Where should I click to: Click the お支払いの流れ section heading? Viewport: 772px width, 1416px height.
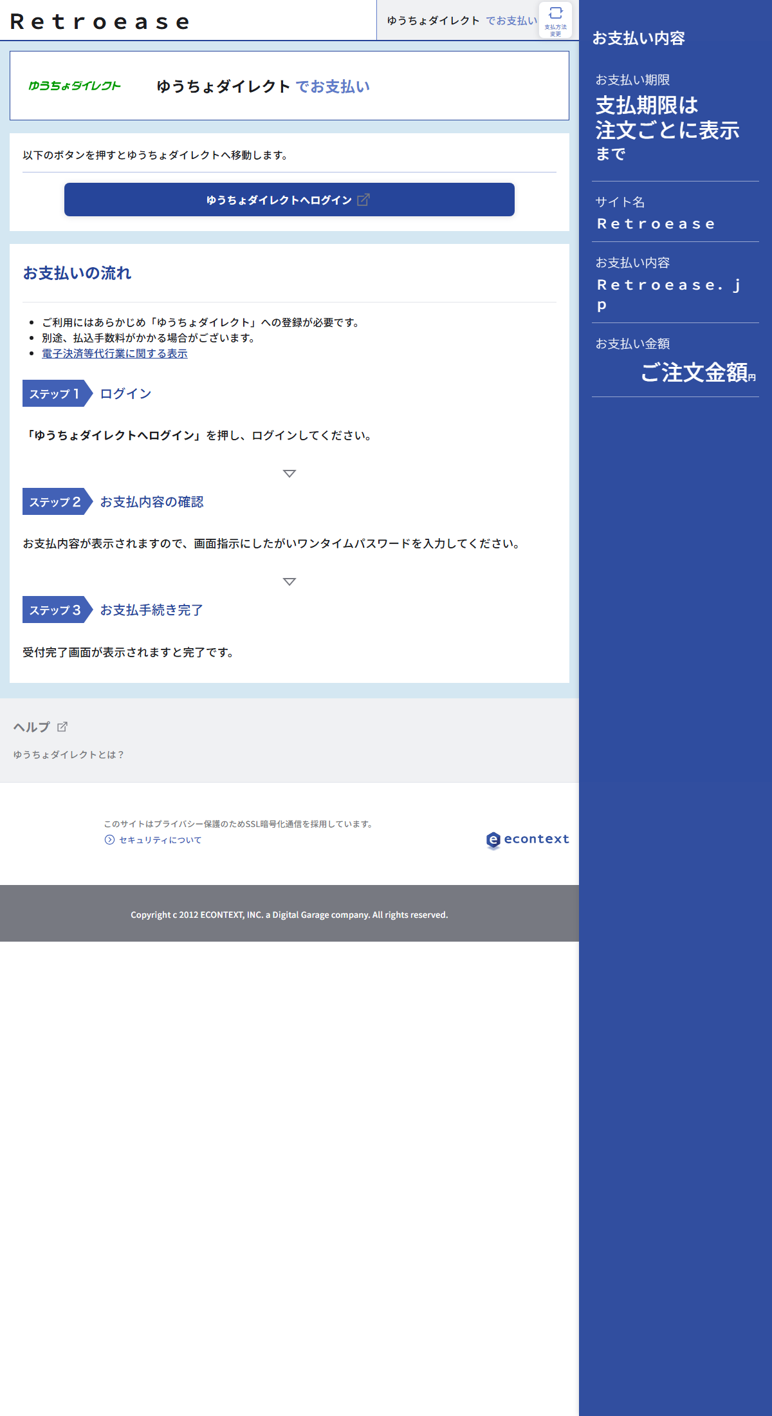click(x=77, y=273)
